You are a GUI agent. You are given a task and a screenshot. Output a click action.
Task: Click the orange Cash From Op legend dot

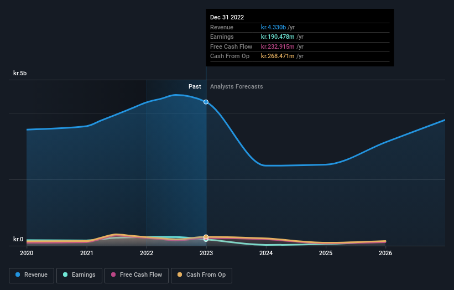tap(180, 275)
